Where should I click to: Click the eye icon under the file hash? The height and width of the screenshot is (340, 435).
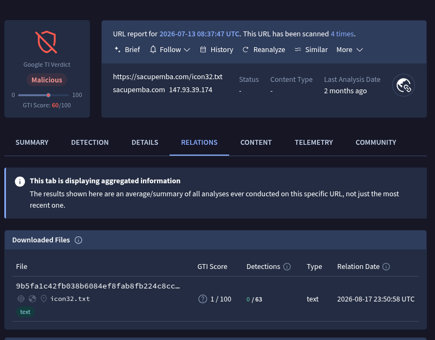pyautogui.click(x=21, y=299)
